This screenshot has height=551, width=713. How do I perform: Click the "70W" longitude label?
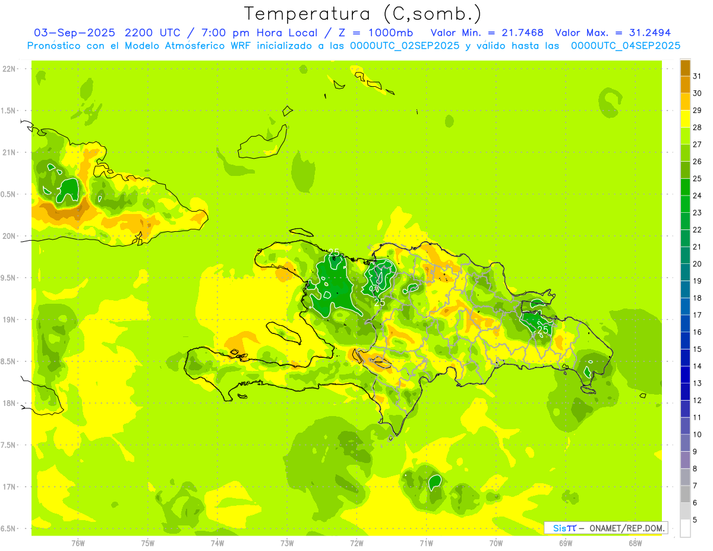[496, 543]
